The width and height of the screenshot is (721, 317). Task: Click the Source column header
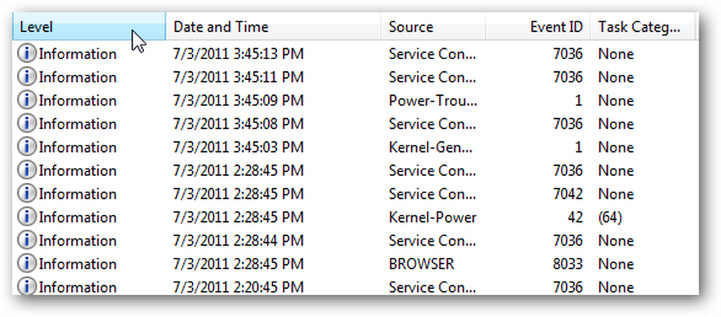pos(433,27)
